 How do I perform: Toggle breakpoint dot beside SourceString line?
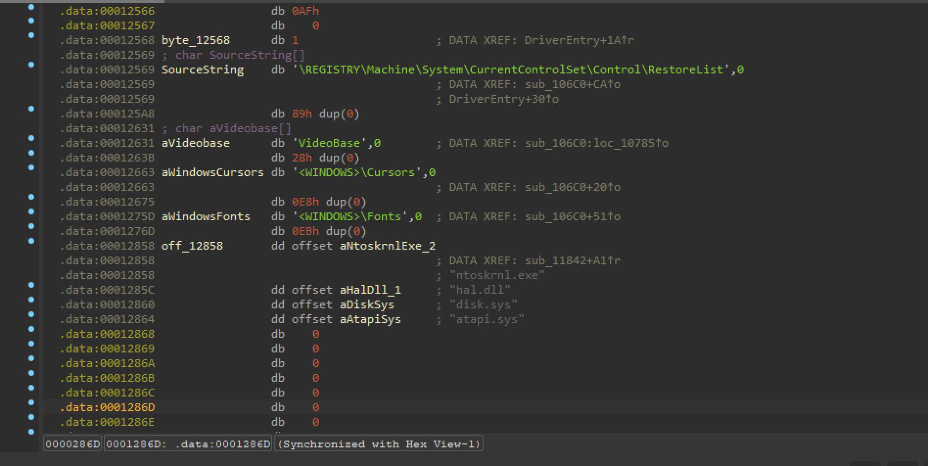click(31, 65)
